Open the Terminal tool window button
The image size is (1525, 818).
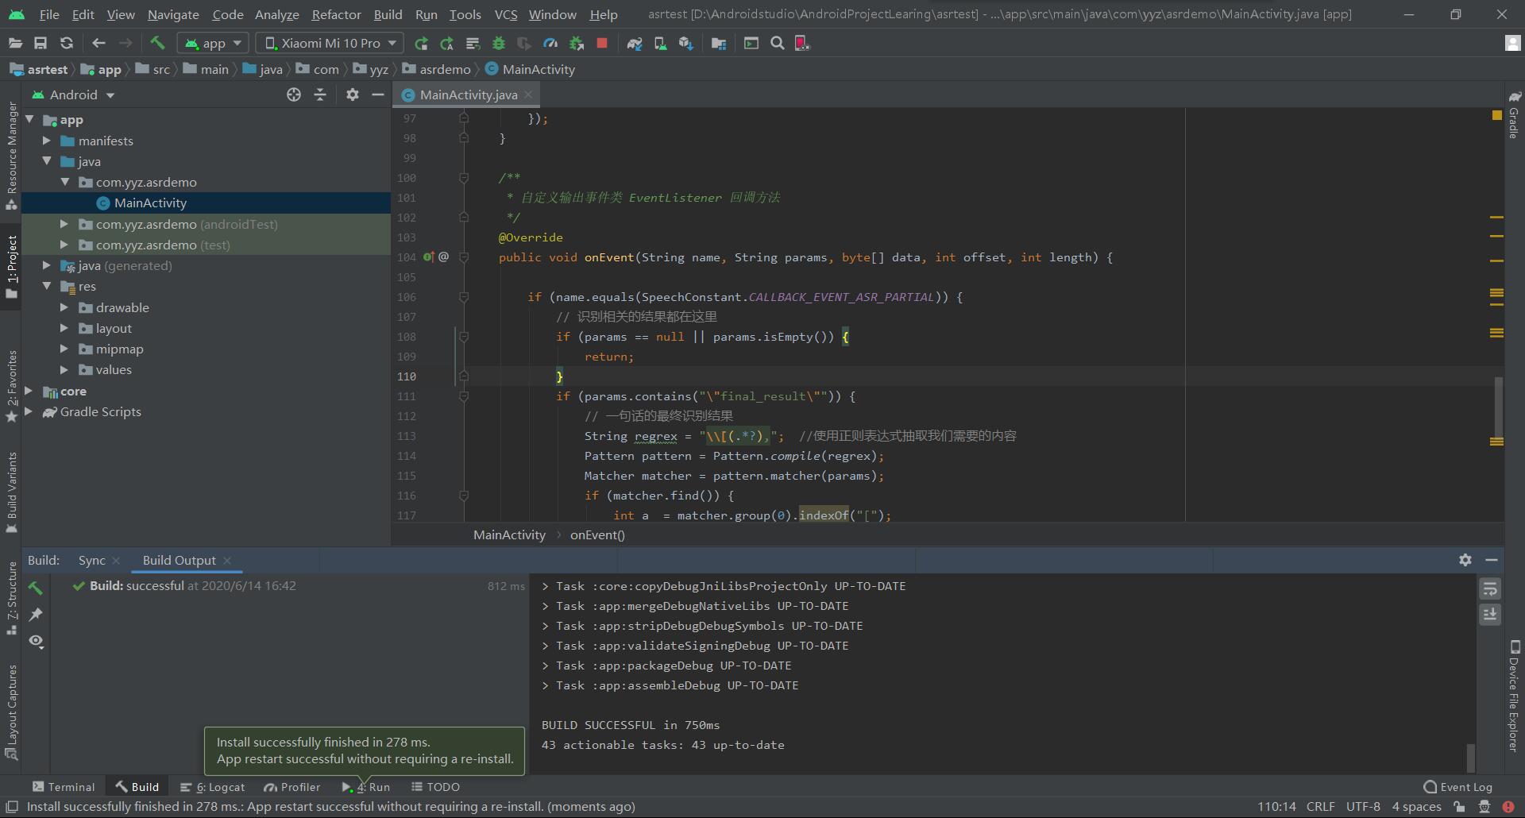[x=64, y=786]
